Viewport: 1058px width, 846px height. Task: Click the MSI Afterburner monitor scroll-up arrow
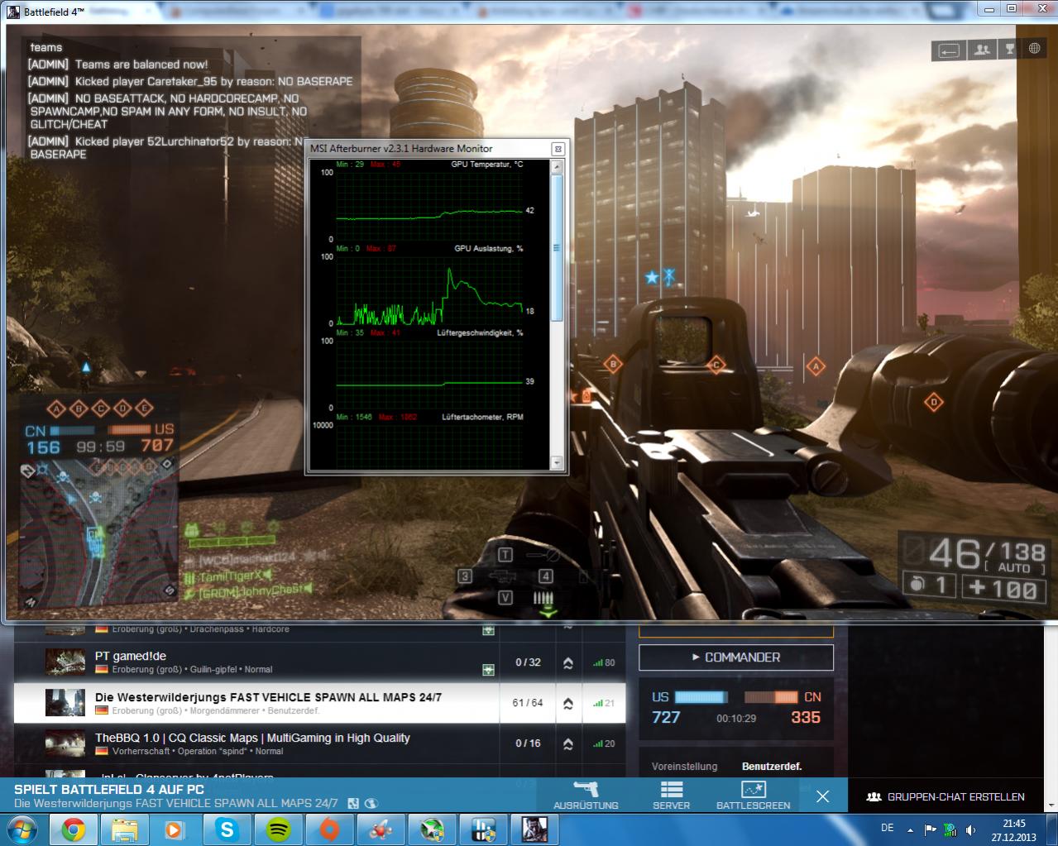tap(557, 167)
